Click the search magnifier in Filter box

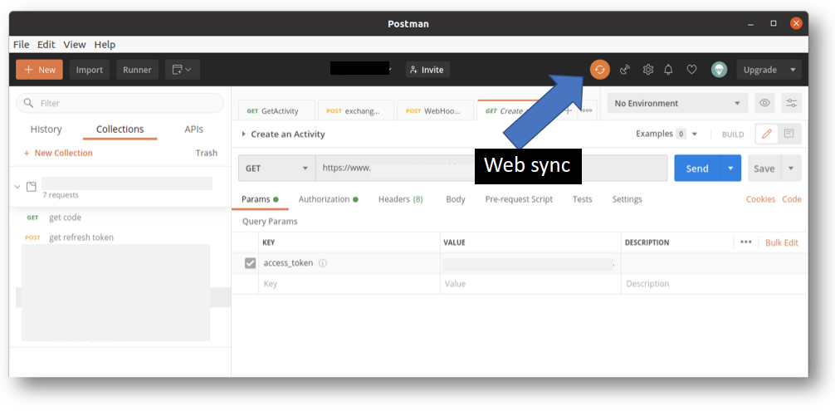coord(29,103)
